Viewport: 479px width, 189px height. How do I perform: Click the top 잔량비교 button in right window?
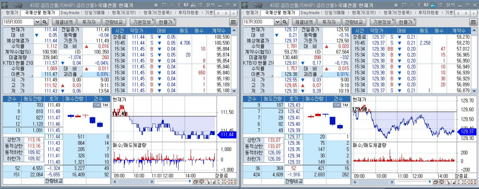tap(354, 22)
